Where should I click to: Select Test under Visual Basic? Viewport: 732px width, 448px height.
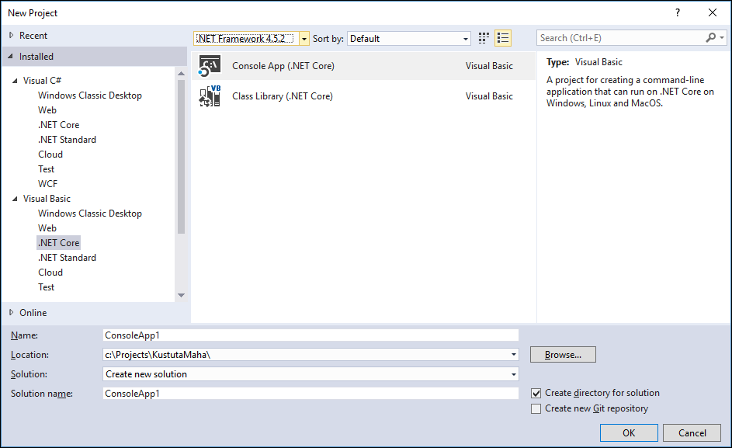tap(47, 287)
